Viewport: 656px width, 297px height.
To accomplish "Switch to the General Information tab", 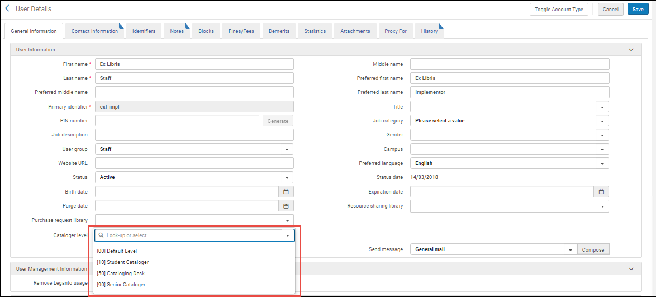I will coord(34,31).
